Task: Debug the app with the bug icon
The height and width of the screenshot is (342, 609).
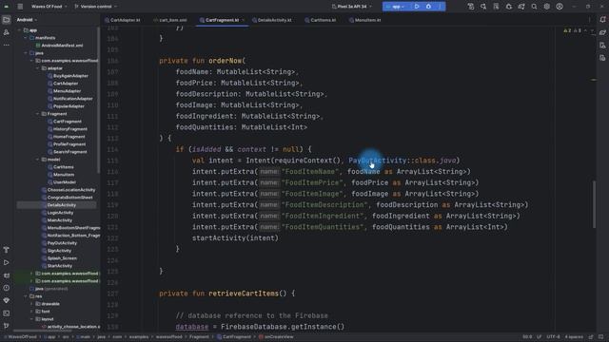Action: (428, 7)
